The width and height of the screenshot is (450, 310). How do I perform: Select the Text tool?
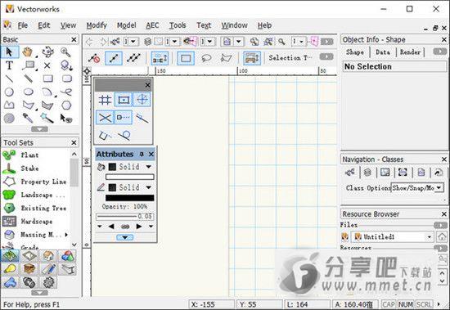coord(10,65)
